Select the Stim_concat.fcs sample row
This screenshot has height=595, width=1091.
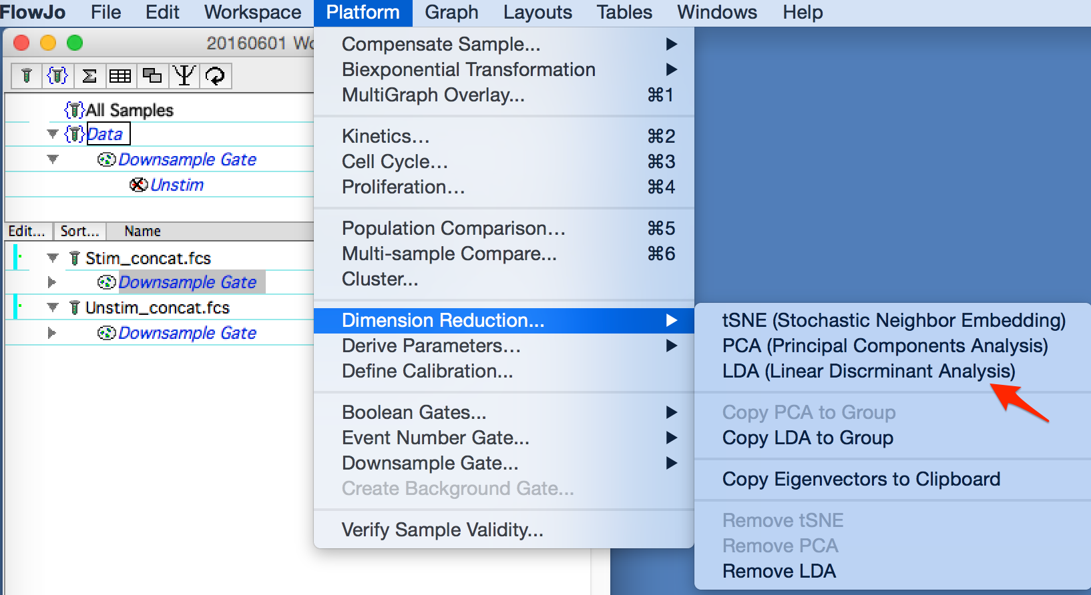pyautogui.click(x=148, y=258)
